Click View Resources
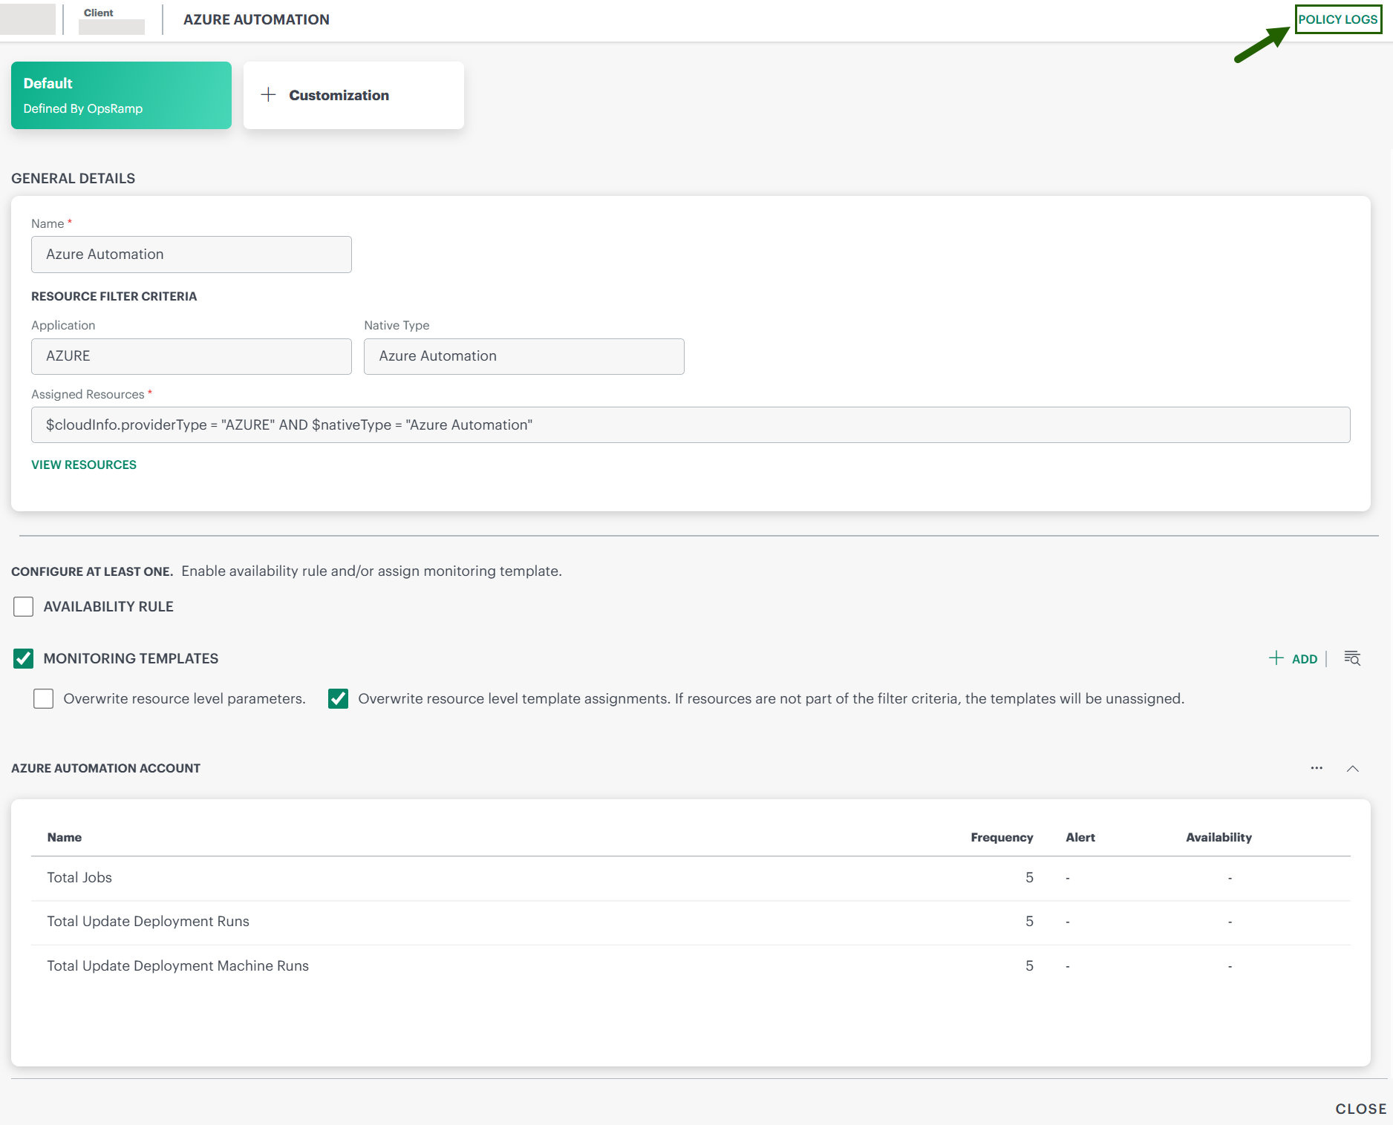Screen dimensions: 1393x1125 (x=83, y=464)
